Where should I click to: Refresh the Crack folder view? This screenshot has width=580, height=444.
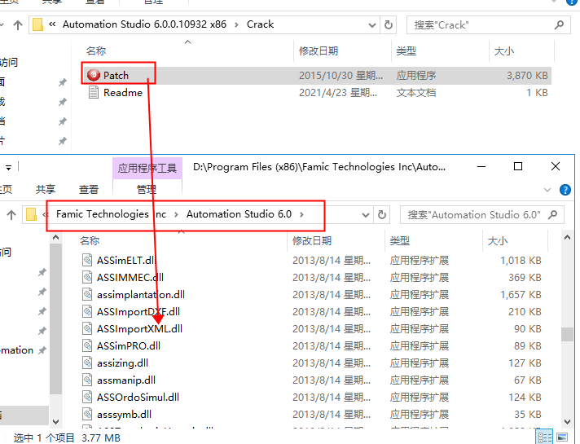pos(388,24)
